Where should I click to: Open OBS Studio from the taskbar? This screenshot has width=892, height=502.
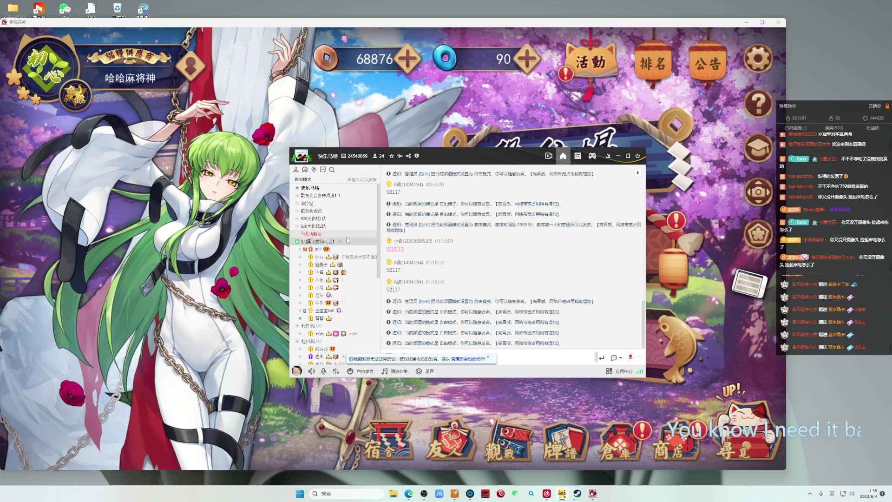424,494
